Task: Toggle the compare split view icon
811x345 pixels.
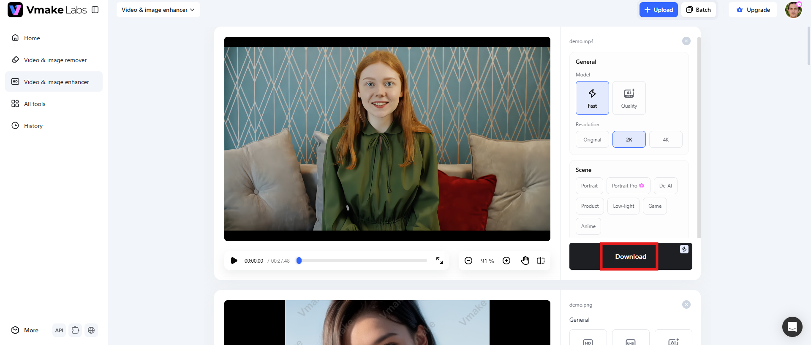Action: [x=541, y=261]
